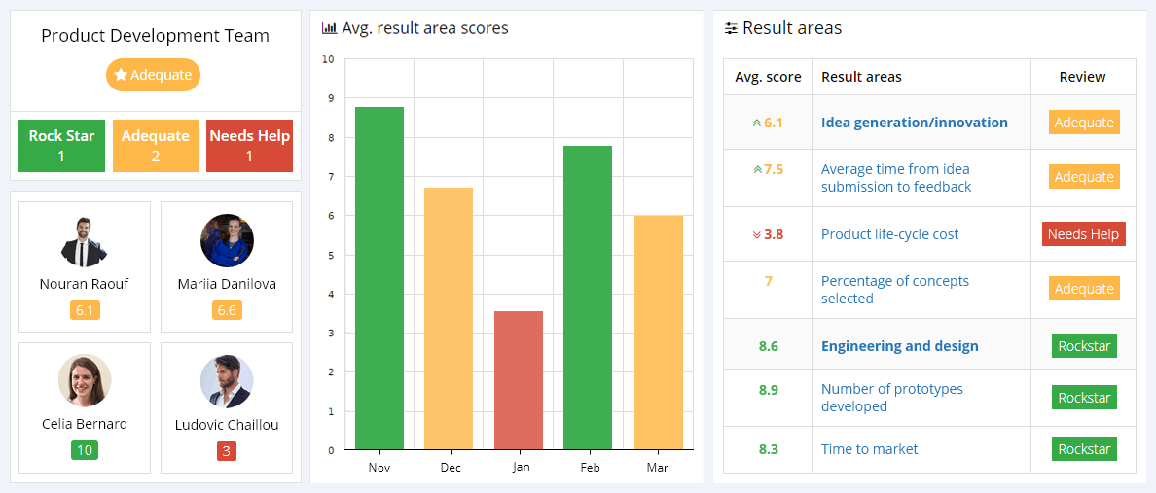The height and width of the screenshot is (493, 1156).
Task: Select Celia Bernard's profile picture
Action: coord(85,380)
